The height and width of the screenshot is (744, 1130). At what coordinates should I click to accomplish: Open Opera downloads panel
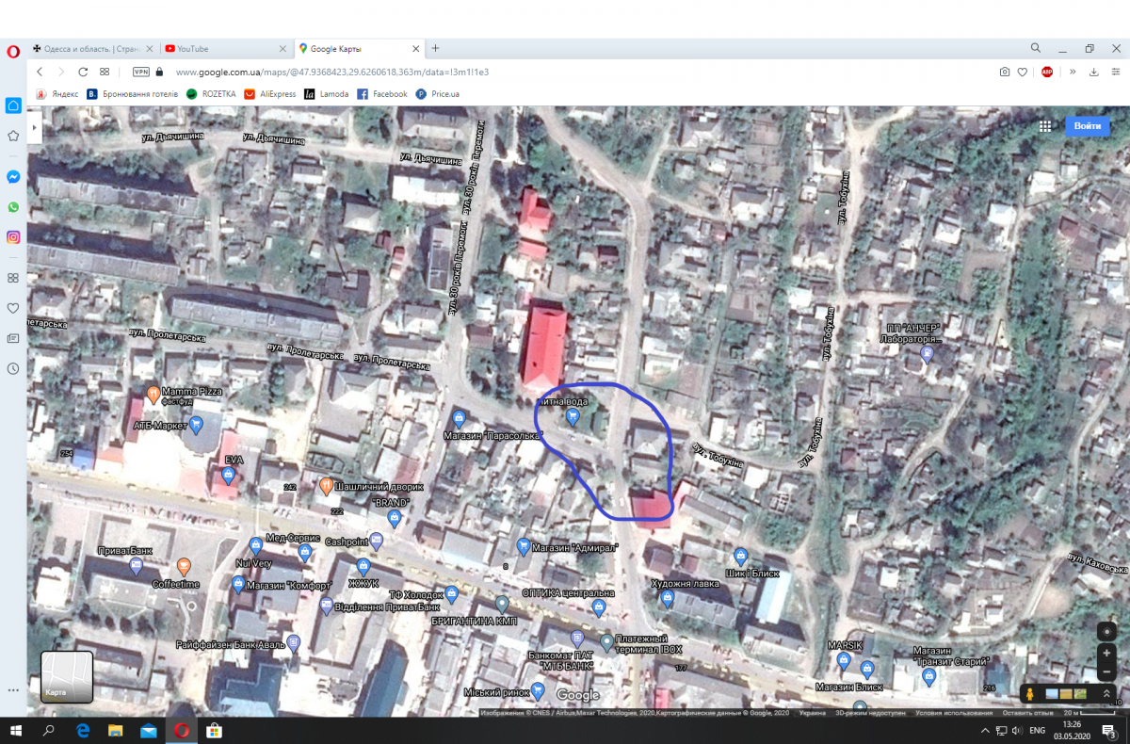pos(1093,72)
